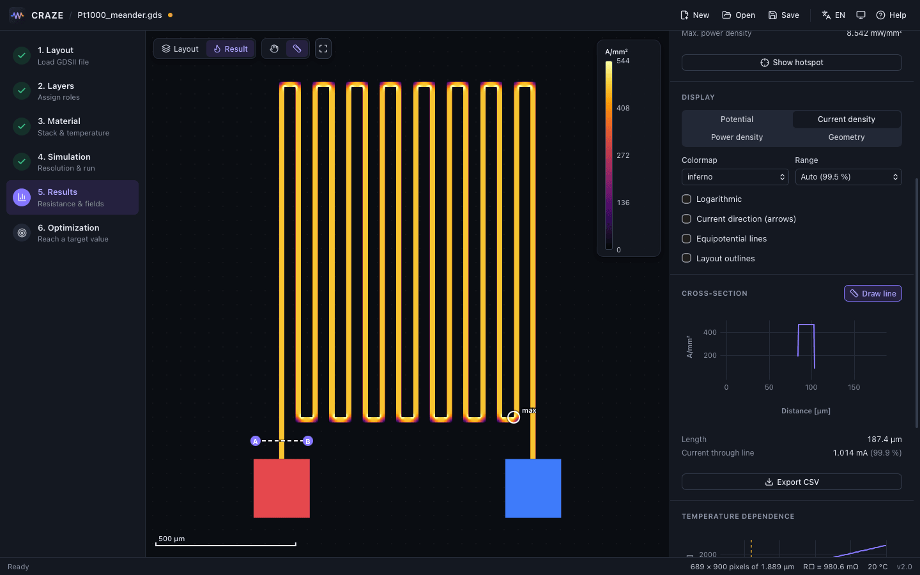The height and width of the screenshot is (575, 920).
Task: Click the Export CSV button
Action: point(792,482)
